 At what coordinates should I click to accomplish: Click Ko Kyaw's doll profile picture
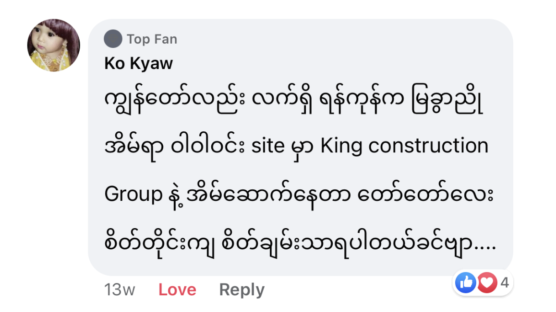pyautogui.click(x=53, y=46)
